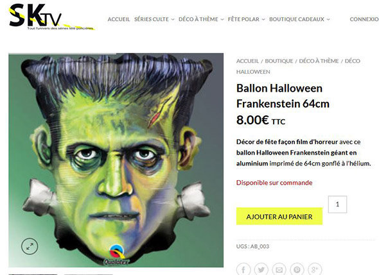Go to Accueil in navigation bar

[x=119, y=19]
